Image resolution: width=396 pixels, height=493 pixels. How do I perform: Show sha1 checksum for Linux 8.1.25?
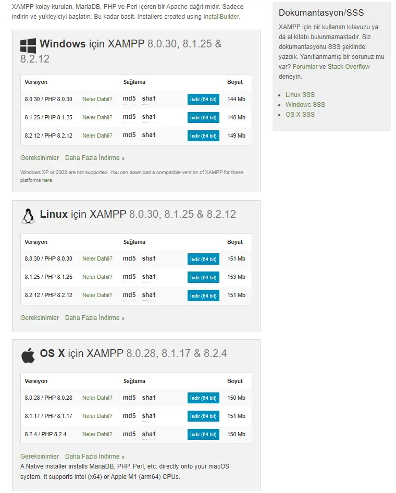[x=149, y=277]
